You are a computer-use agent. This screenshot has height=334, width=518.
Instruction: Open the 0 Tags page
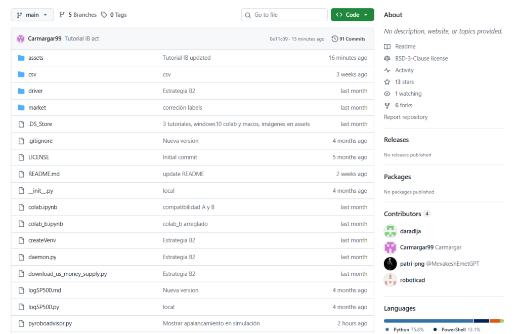tap(114, 15)
